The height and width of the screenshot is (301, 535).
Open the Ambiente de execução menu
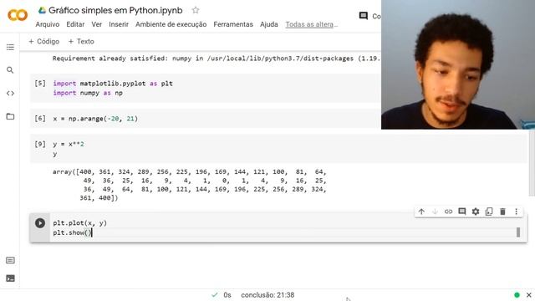click(x=171, y=24)
